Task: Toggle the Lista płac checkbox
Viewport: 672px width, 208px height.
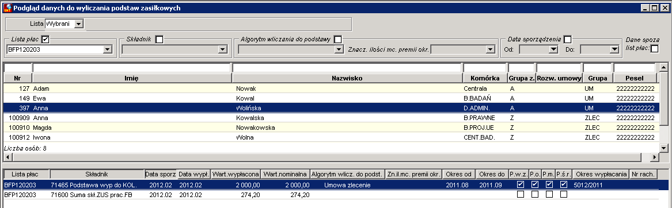Action: point(46,40)
